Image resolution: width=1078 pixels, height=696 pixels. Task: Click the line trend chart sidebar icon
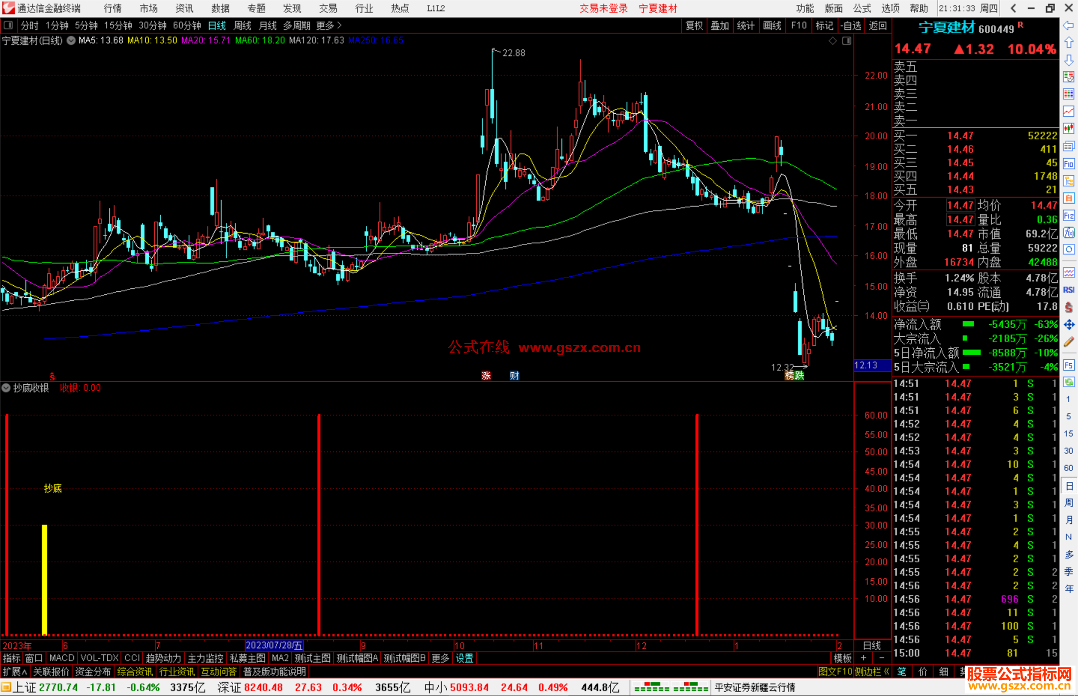pos(1069,111)
